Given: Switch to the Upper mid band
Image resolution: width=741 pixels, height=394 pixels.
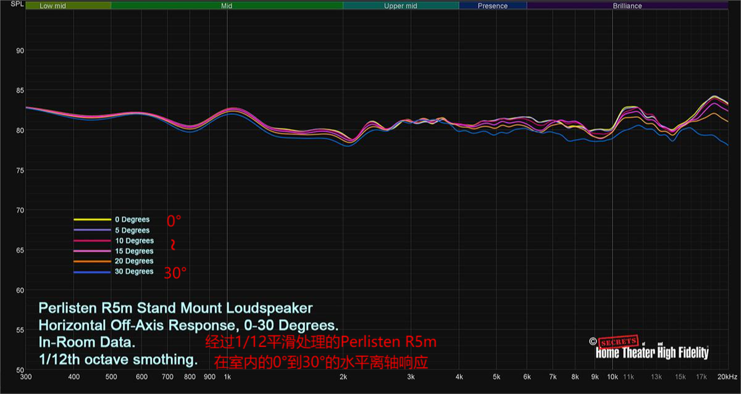Looking at the screenshot, I should pyautogui.click(x=401, y=6).
